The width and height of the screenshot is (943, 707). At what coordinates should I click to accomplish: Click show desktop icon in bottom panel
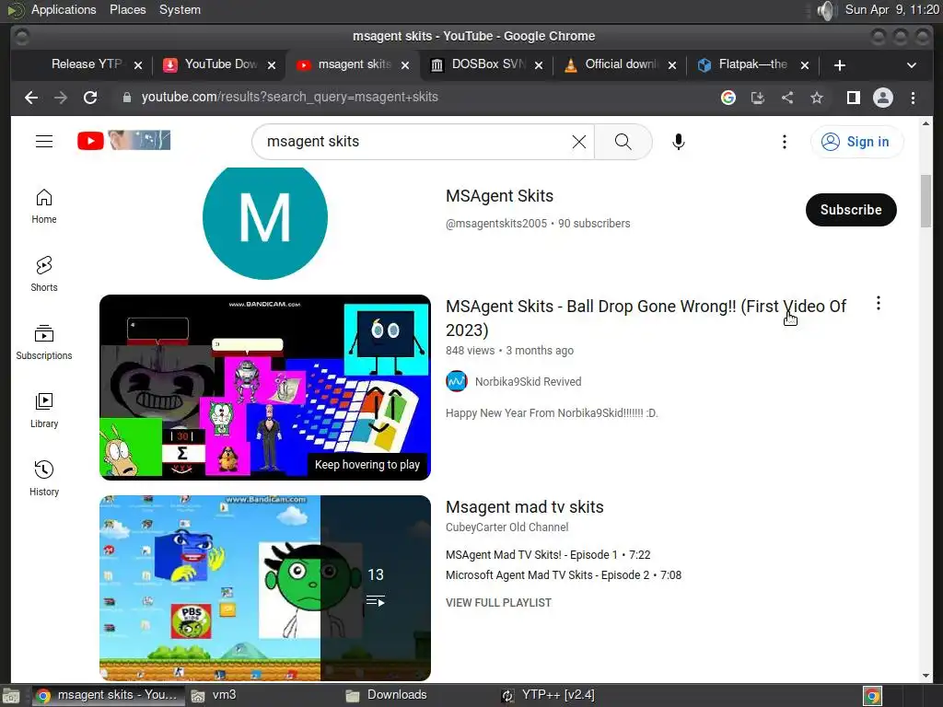pyautogui.click(x=11, y=696)
